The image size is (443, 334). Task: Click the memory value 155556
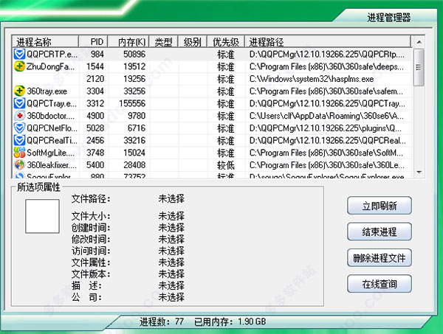pos(132,103)
